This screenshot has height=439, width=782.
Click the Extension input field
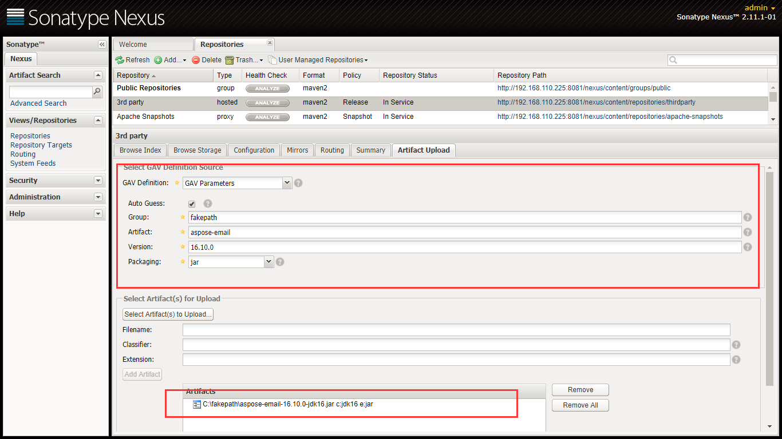(x=456, y=360)
